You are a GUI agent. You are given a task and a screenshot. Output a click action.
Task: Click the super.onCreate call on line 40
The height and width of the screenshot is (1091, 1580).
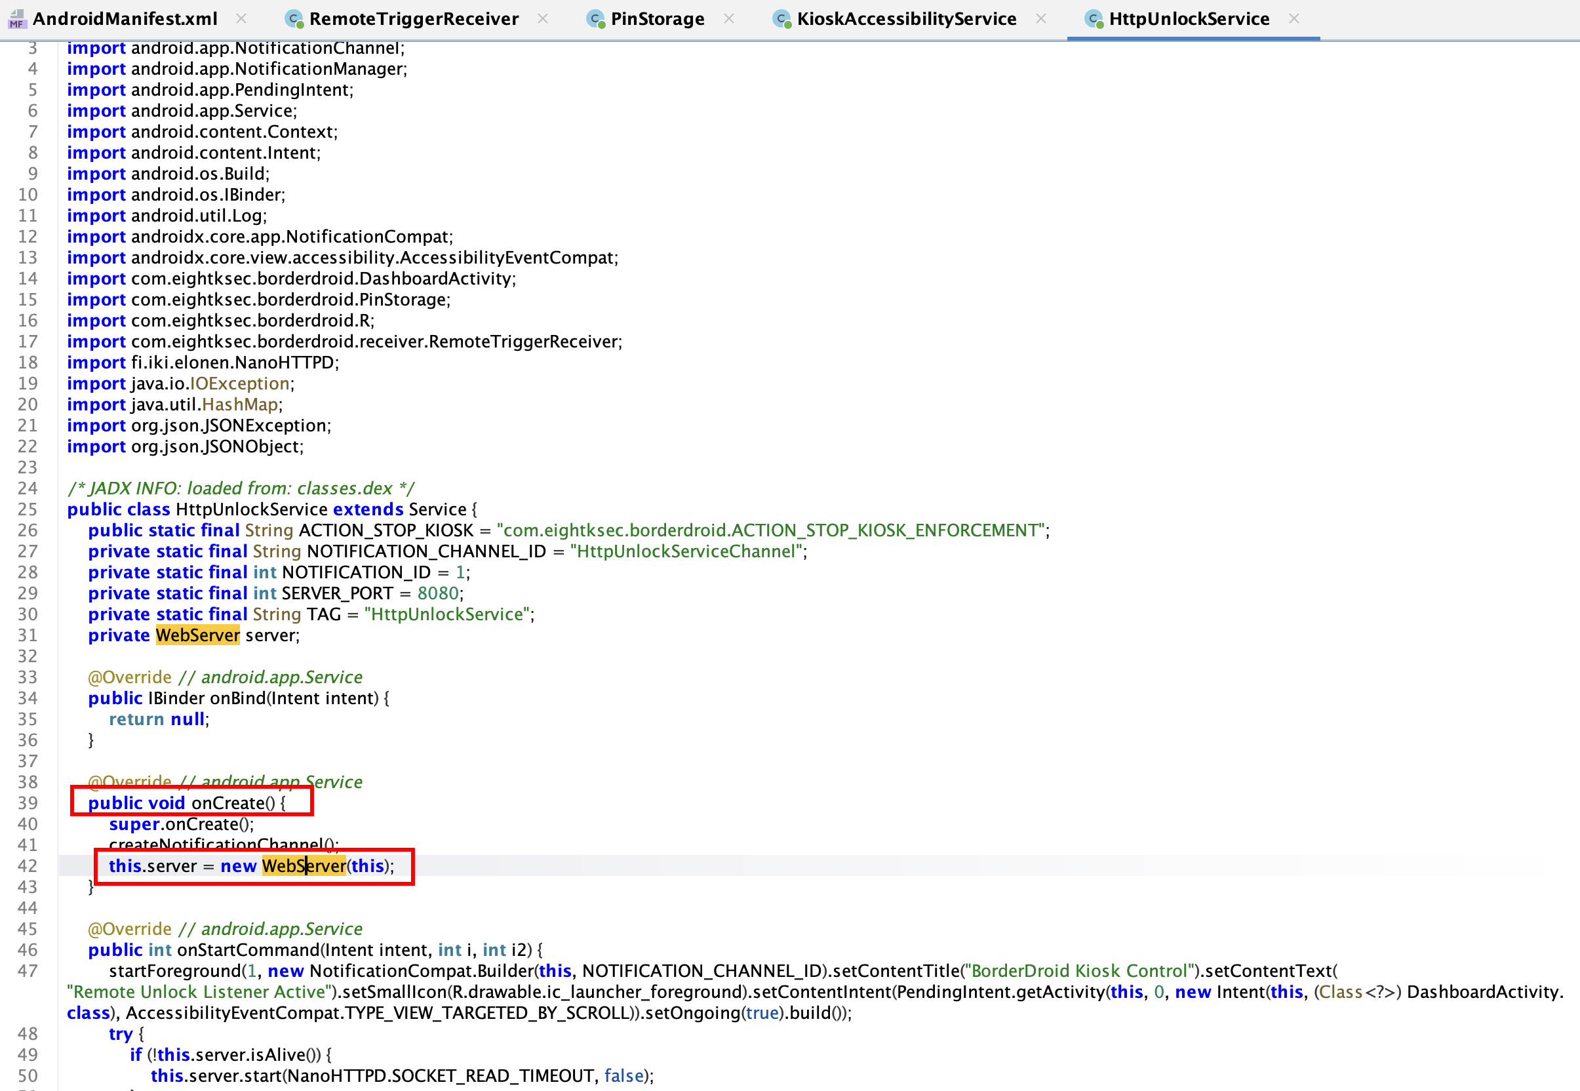pyautogui.click(x=181, y=823)
